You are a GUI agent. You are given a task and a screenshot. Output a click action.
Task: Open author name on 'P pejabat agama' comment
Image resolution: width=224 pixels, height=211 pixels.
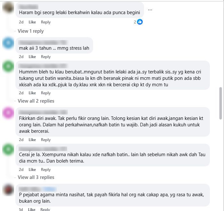pos(37,189)
